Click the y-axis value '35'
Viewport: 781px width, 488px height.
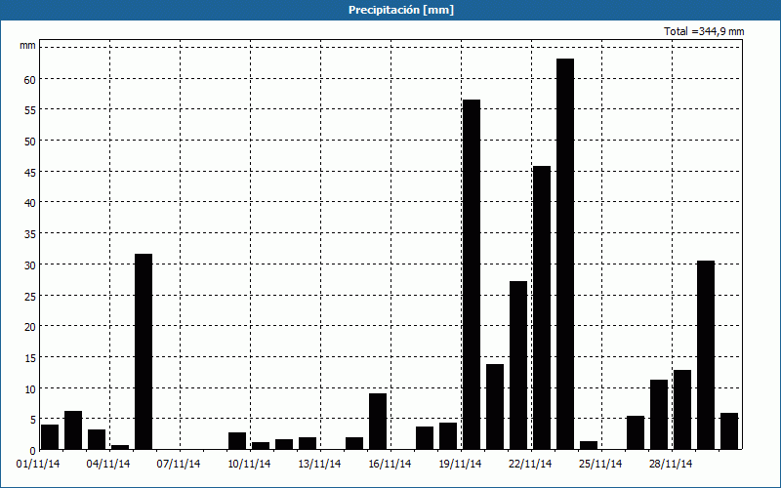30,234
